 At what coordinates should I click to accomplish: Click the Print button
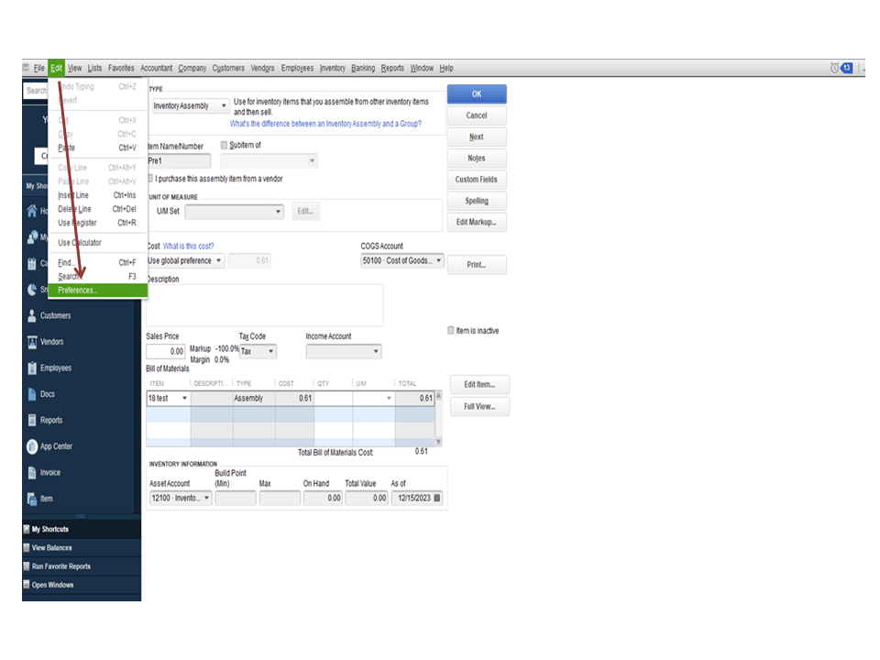pyautogui.click(x=477, y=265)
